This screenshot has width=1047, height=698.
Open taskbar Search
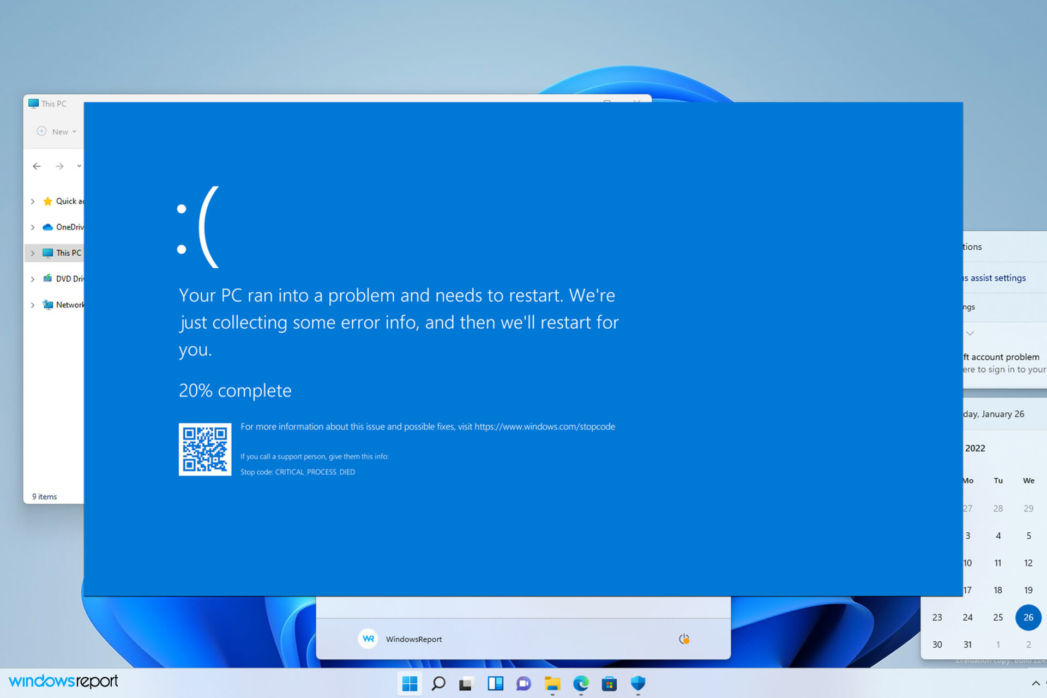[x=438, y=683]
